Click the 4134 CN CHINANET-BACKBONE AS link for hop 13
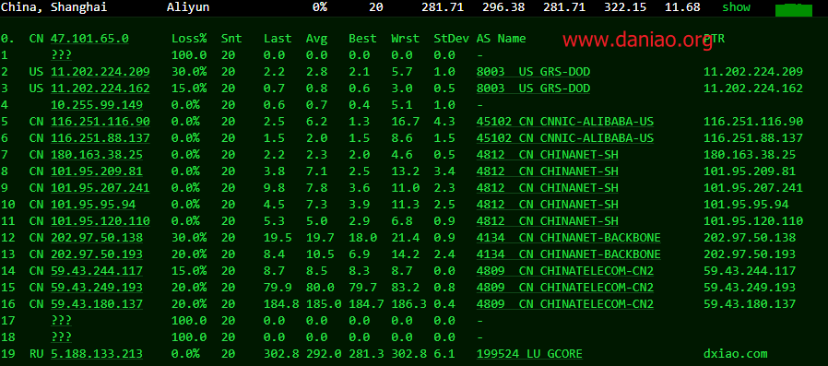 coord(568,254)
